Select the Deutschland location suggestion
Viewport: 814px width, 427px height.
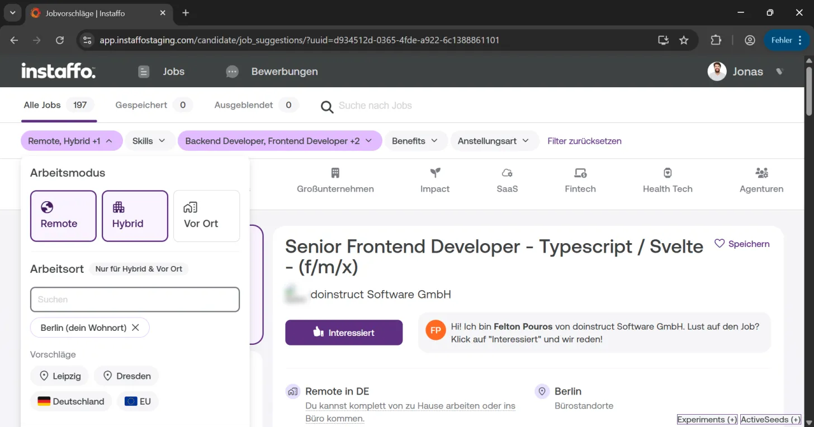click(x=71, y=401)
